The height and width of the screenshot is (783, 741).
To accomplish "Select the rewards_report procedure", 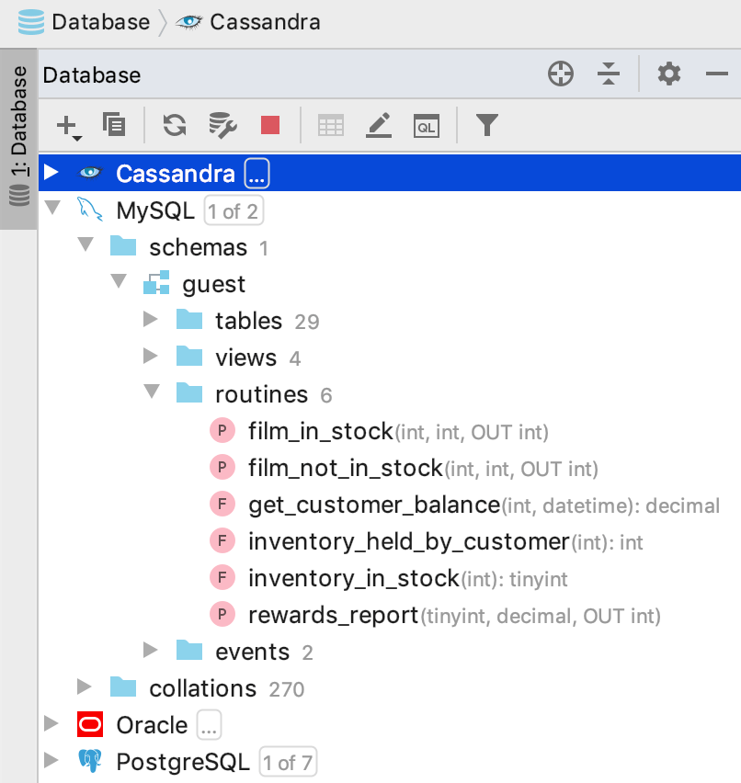I will point(390,616).
